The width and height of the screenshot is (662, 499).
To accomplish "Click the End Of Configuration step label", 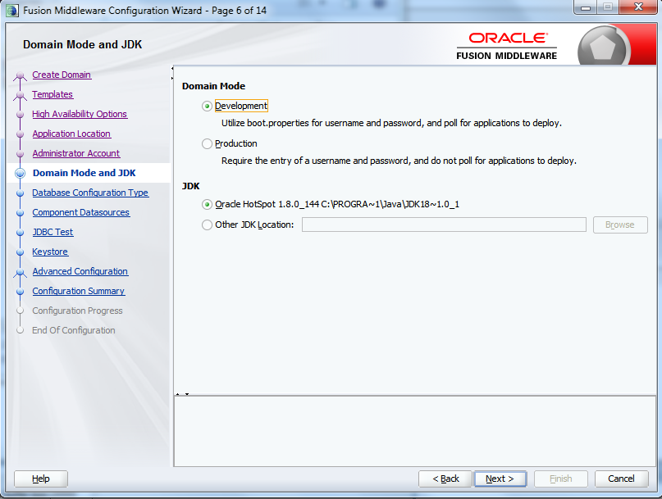I will [74, 331].
